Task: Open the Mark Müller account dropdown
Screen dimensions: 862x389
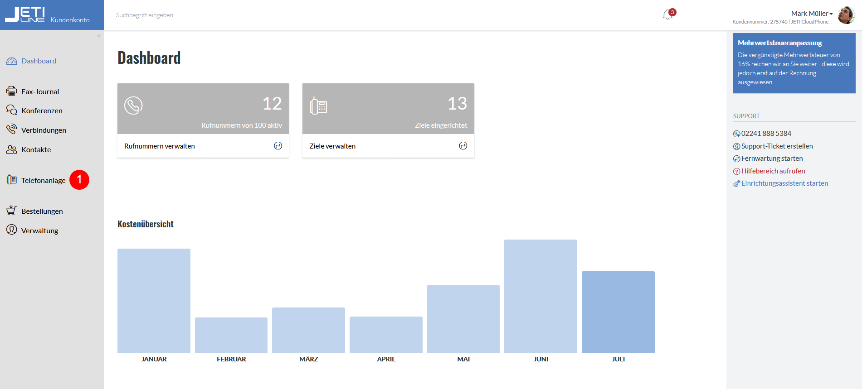Action: [x=812, y=14]
